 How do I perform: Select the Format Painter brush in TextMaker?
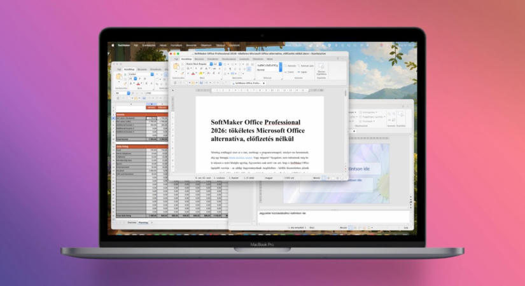(x=183, y=73)
